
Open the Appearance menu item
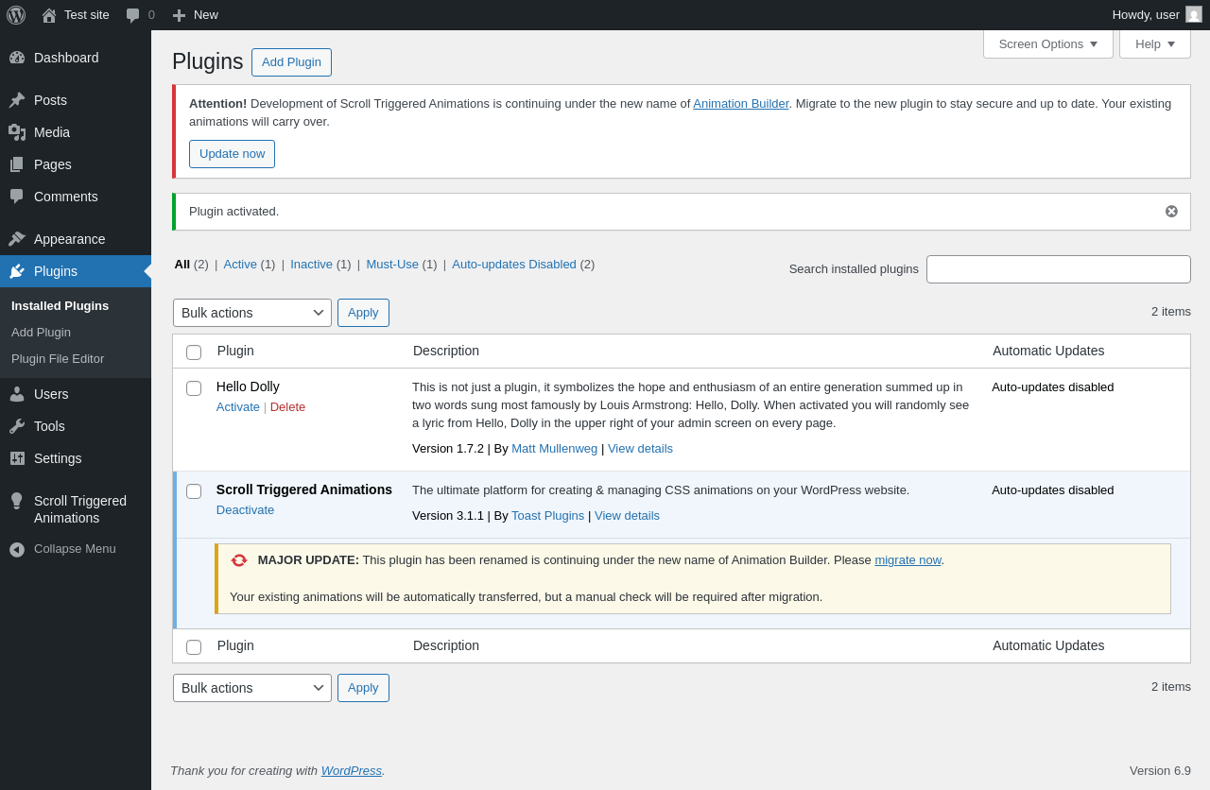pos(69,239)
